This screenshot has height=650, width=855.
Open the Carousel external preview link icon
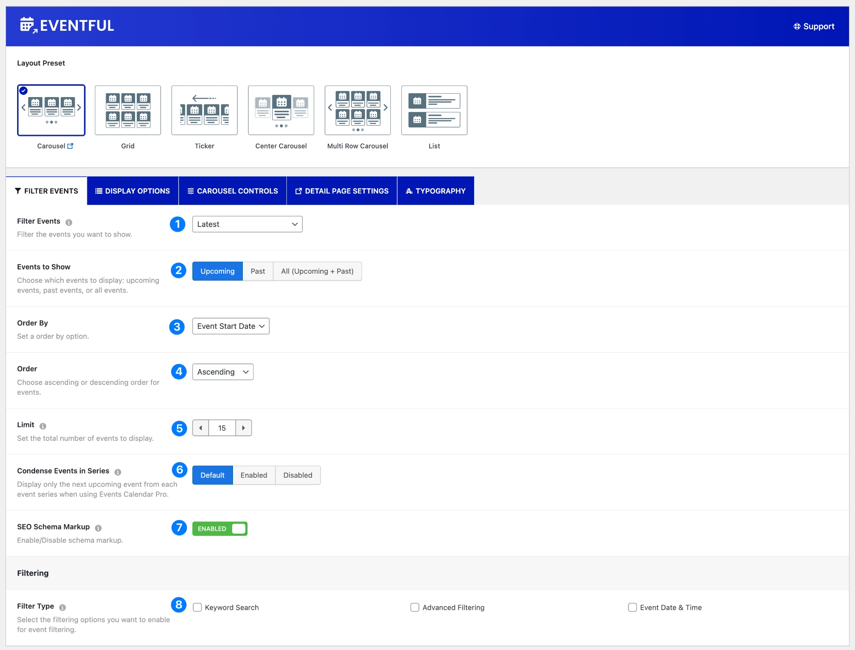(x=71, y=146)
